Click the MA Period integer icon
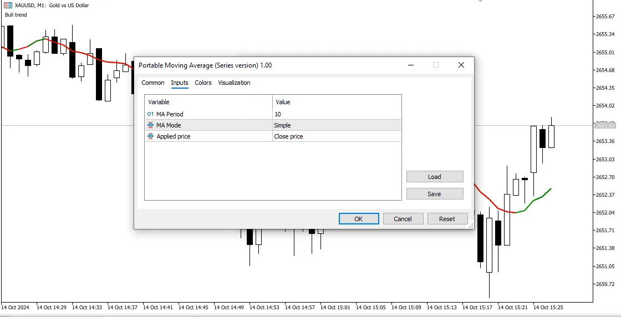 point(150,114)
